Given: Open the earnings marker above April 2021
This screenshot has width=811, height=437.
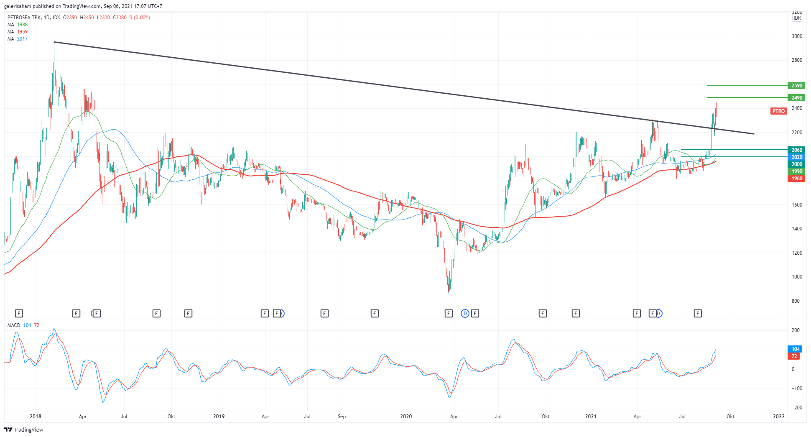Looking at the screenshot, I should (637, 313).
